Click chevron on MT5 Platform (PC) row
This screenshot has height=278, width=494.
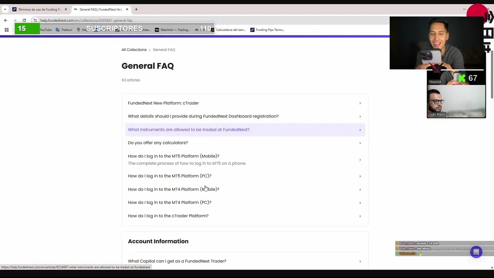point(360,176)
